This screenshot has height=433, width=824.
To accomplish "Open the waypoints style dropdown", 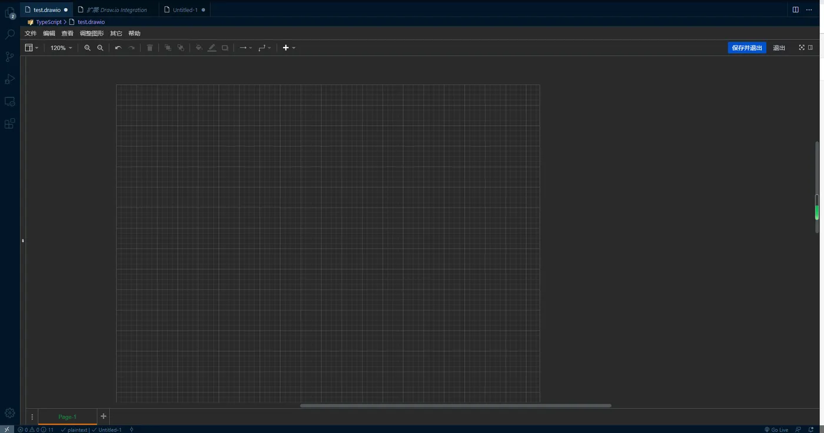I will click(x=264, y=48).
